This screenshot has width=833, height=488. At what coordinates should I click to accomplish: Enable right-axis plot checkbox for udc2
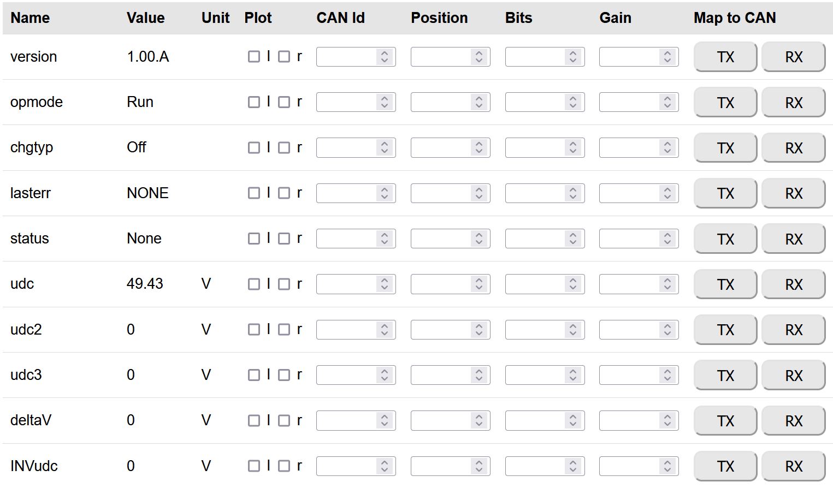[284, 330]
